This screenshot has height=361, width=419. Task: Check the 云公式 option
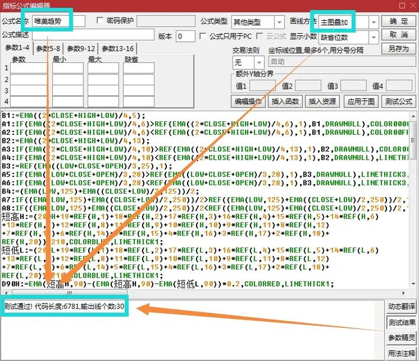[x=261, y=36]
